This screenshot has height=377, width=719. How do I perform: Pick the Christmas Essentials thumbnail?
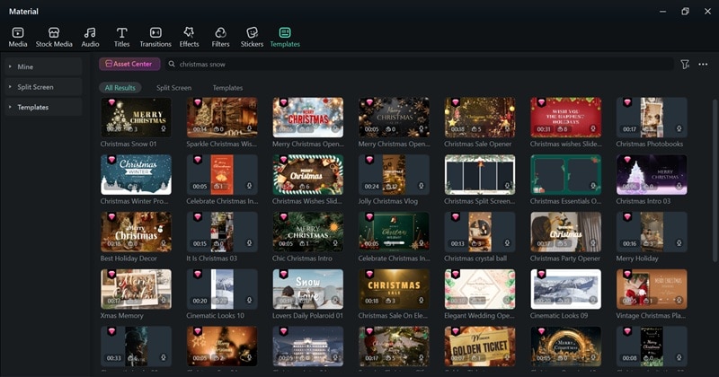pyautogui.click(x=566, y=174)
